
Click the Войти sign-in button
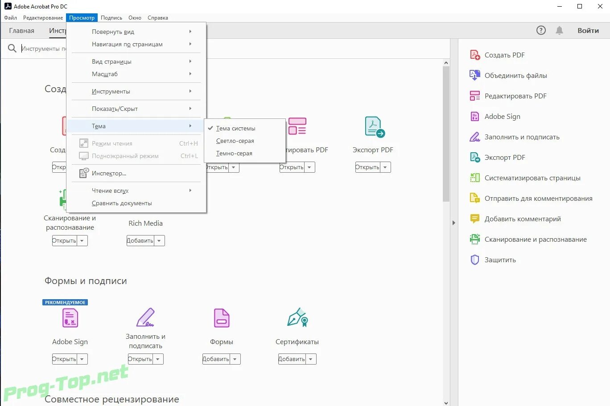pyautogui.click(x=588, y=31)
